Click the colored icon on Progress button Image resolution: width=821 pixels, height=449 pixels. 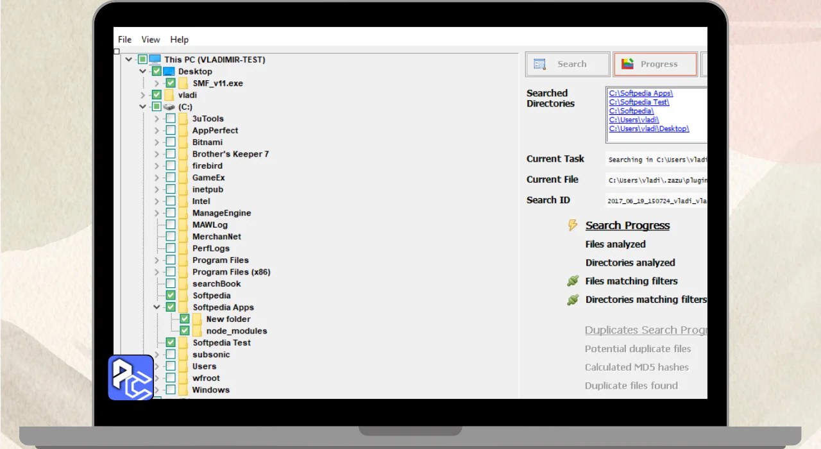coord(628,64)
